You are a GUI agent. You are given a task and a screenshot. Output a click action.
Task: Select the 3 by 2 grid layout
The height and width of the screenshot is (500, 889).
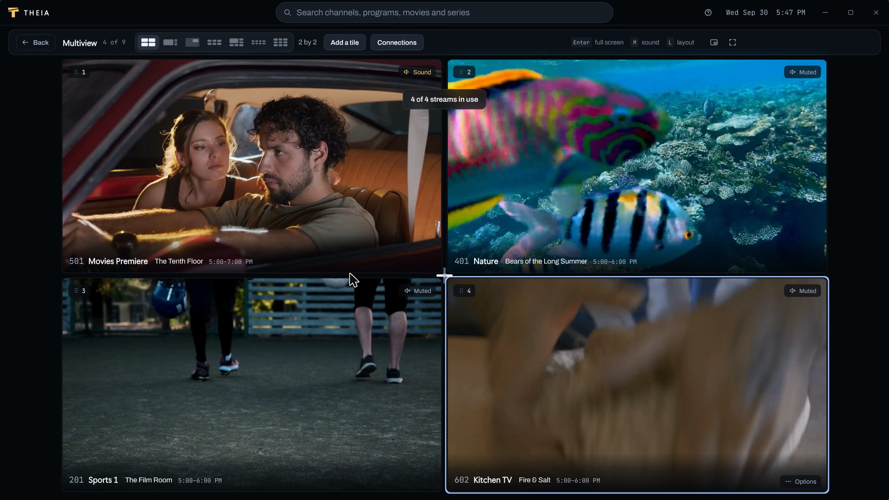[214, 42]
